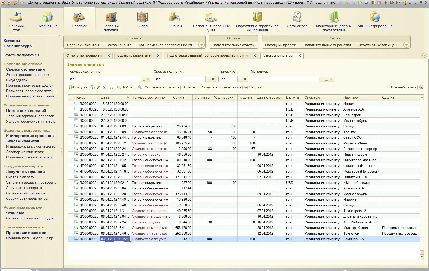429x271 pixels.
Task: Click Сделка с клиентом in Создать panel
Action: pos(83,45)
